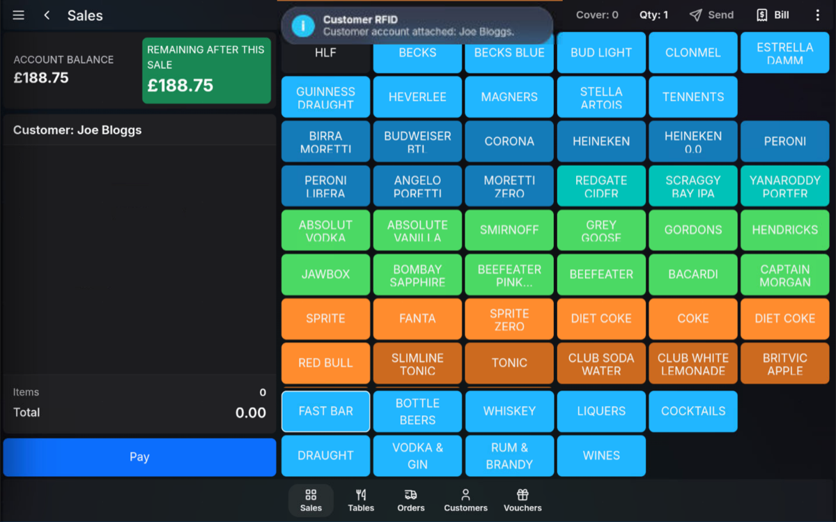
Task: Tap the PERONI LIBERA button
Action: (325, 186)
